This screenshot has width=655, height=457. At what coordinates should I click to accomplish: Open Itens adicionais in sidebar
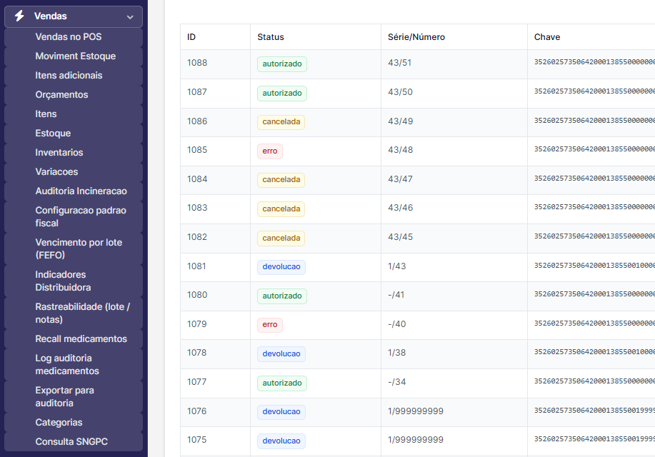[69, 75]
